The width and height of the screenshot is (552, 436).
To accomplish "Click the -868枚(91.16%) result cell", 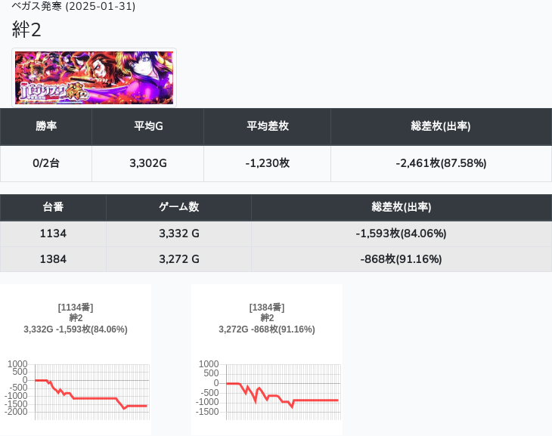I will [401, 259].
